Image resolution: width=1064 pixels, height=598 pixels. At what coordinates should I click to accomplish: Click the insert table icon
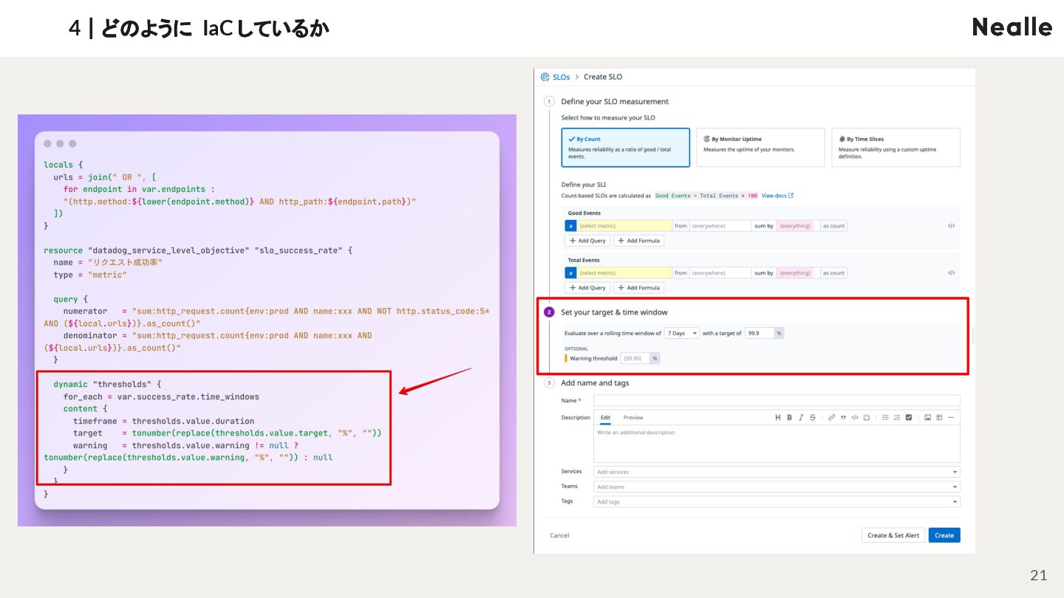point(939,418)
